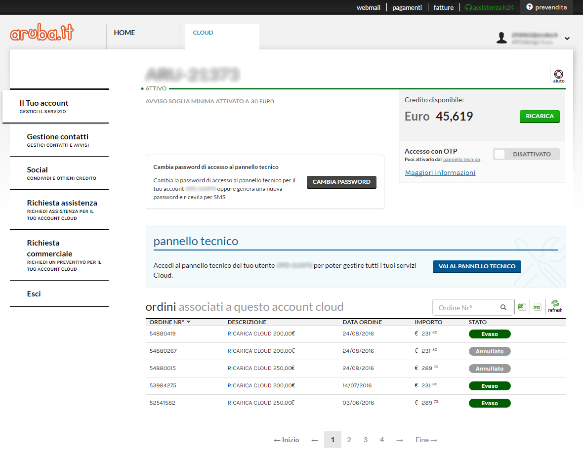583x458 pixels.
Task: Refresh the orders list
Action: click(x=555, y=306)
